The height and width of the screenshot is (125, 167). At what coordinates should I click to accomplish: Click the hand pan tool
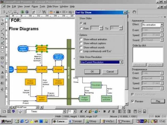[x=134, y=12]
